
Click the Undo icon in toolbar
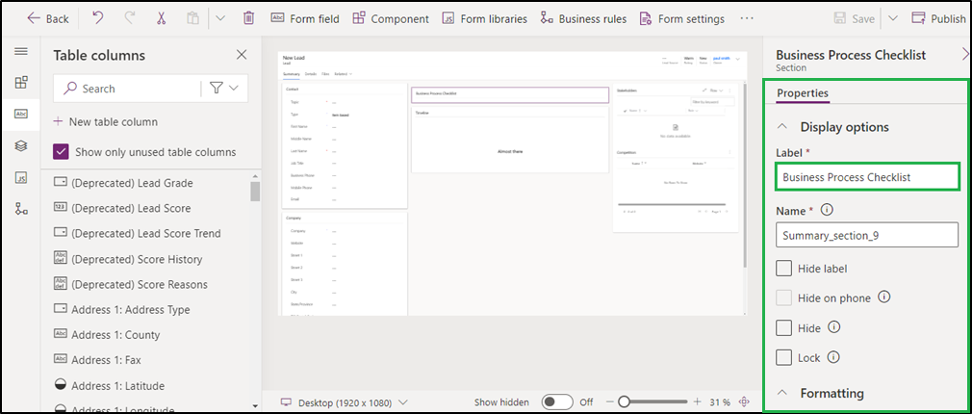click(x=98, y=18)
